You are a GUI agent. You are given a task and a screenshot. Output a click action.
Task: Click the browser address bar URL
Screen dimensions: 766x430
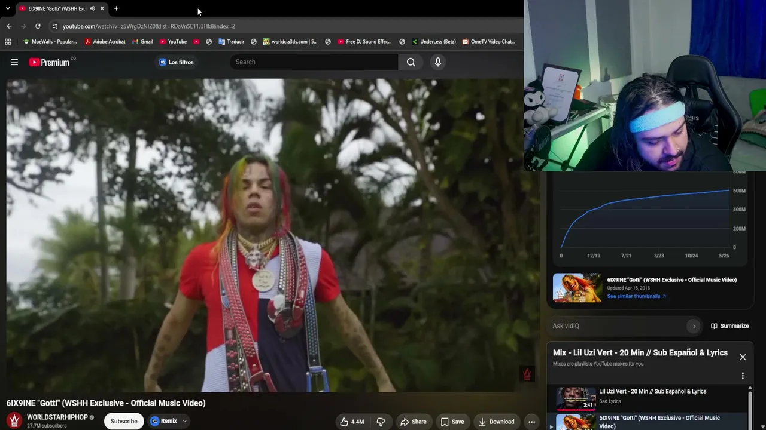pyautogui.click(x=149, y=26)
